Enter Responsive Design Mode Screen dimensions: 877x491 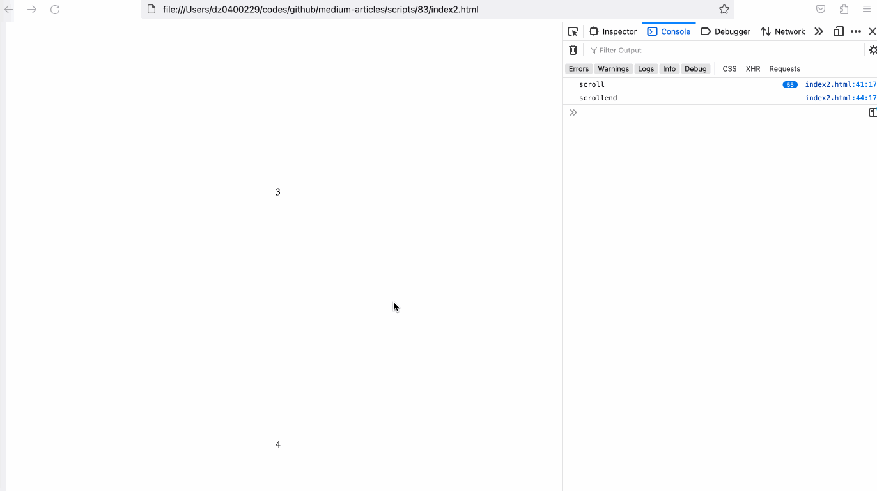coord(838,31)
